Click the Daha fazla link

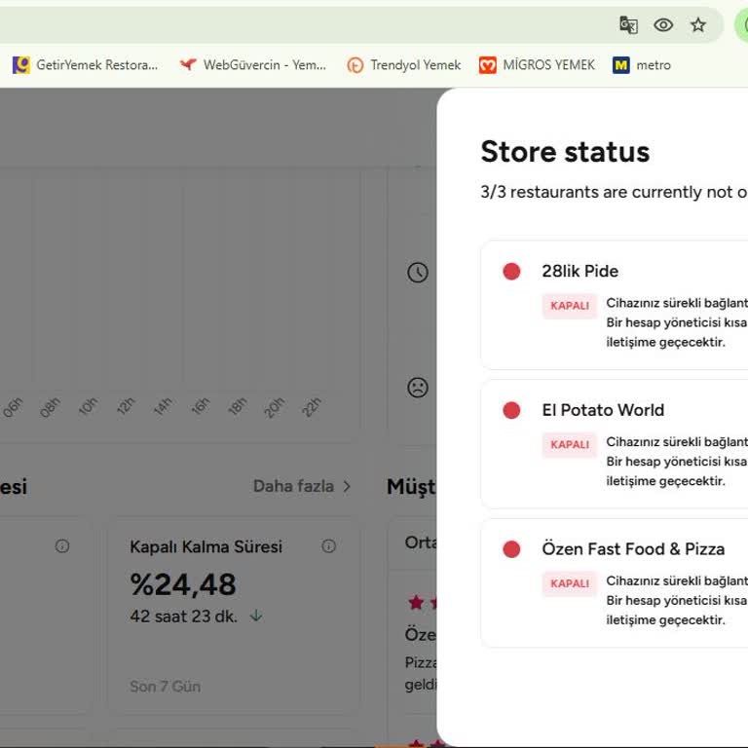coord(293,486)
